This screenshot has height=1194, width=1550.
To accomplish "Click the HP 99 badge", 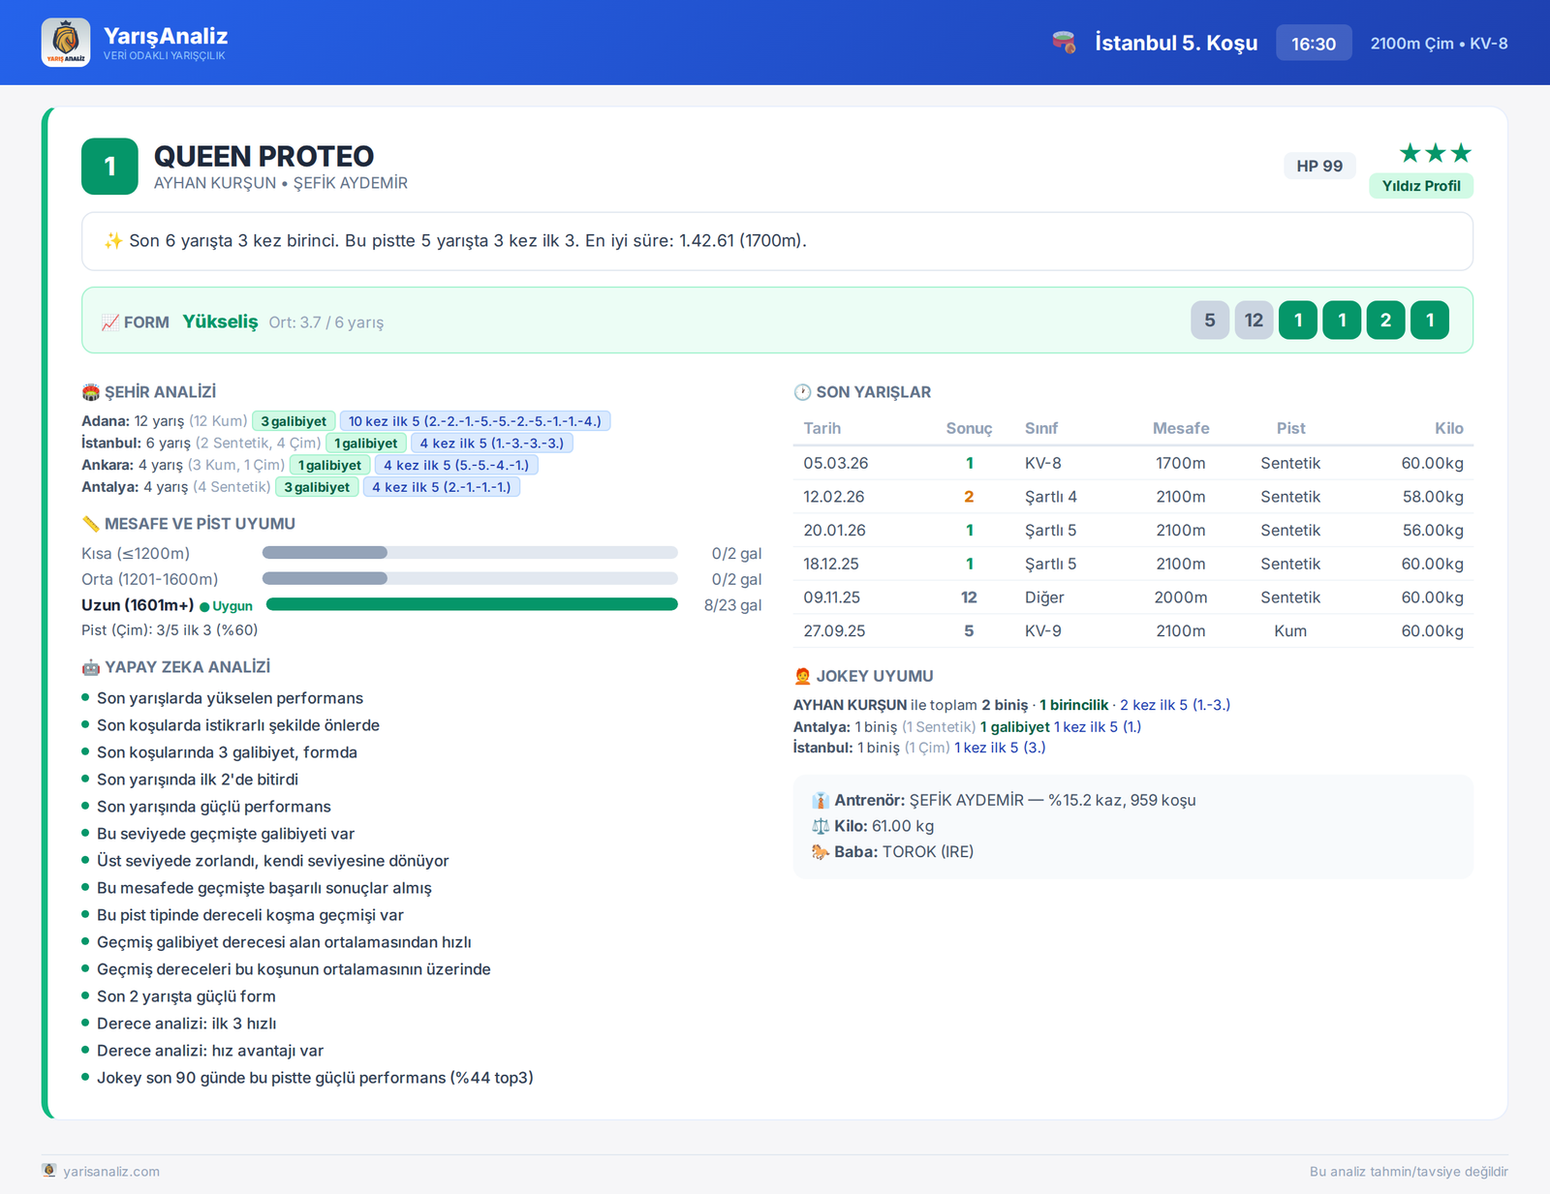I will [x=1319, y=166].
